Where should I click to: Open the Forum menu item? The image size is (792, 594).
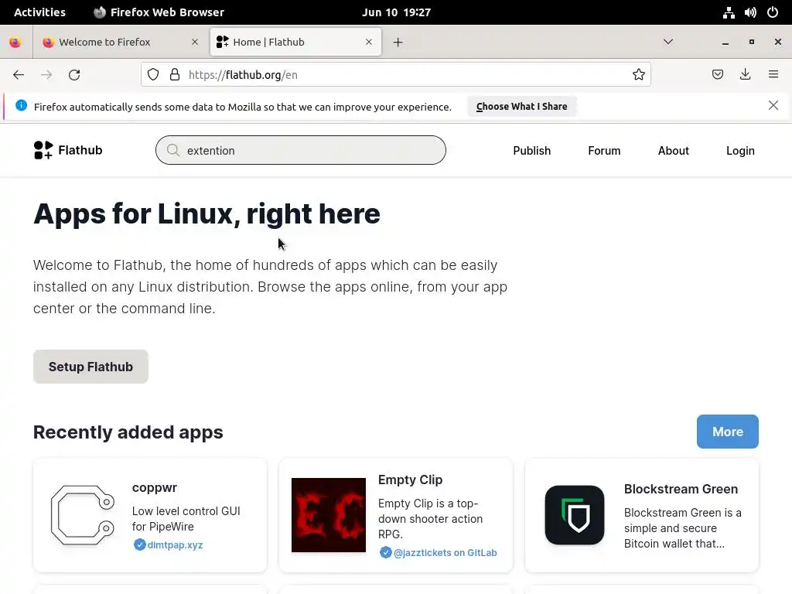[604, 151]
